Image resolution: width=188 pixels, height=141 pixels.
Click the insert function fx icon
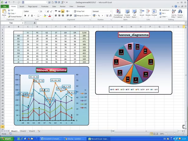35,23
